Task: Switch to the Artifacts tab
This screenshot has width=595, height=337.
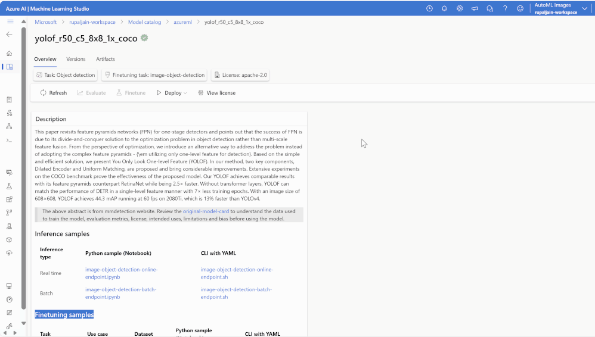Action: (106, 59)
